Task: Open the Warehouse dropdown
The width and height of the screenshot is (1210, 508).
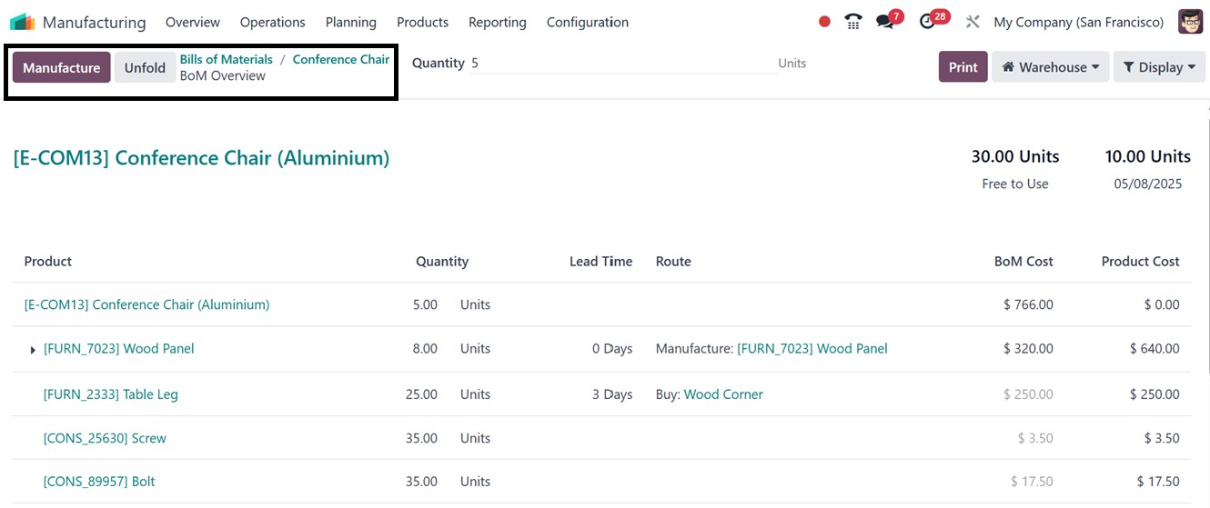Action: [x=1050, y=67]
